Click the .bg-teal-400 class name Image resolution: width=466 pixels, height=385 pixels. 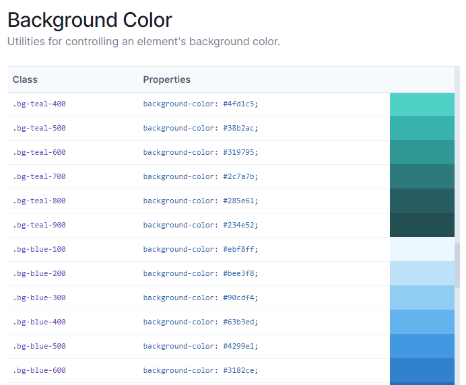(x=39, y=104)
